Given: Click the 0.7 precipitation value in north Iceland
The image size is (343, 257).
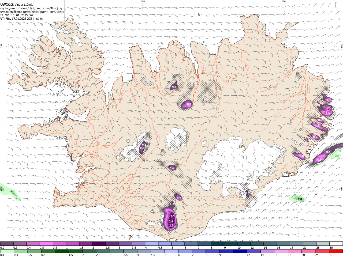Looking at the screenshot, I should coord(189,104).
